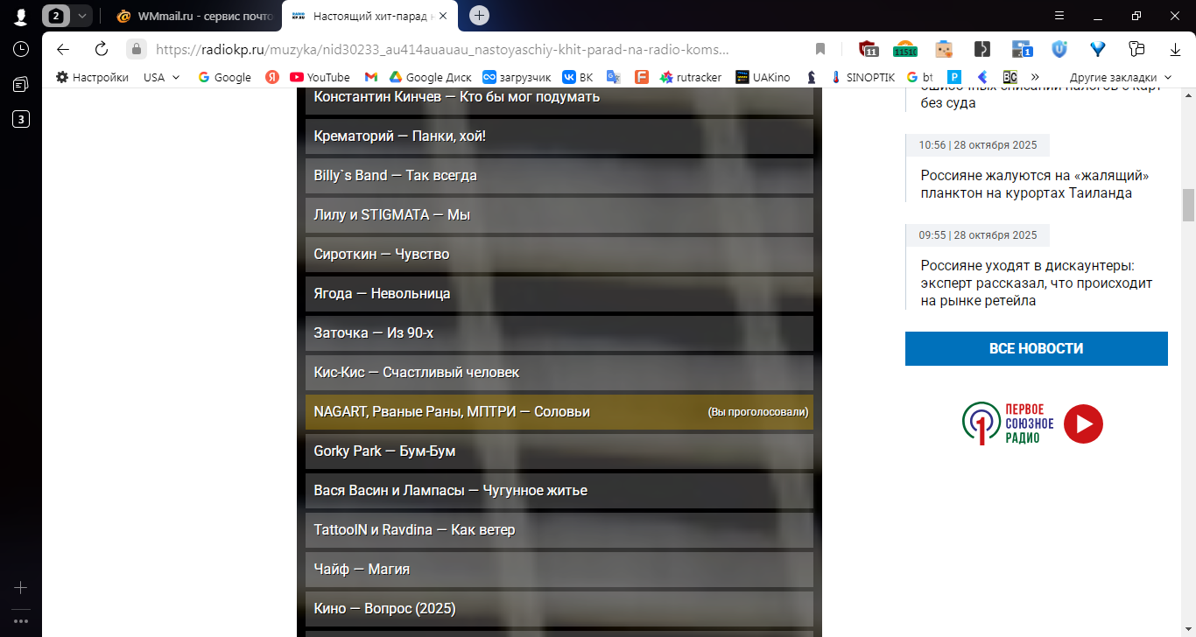The width and height of the screenshot is (1196, 637).
Task: Add a sidebar item with plus icon
Action: (x=21, y=588)
